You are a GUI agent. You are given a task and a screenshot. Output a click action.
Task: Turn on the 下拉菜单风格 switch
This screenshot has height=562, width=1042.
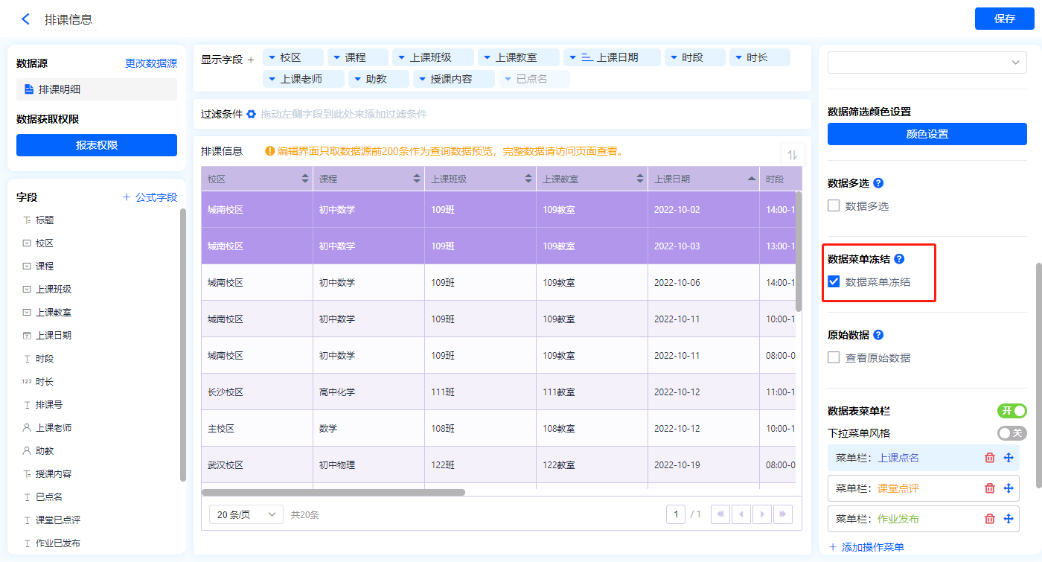(1011, 433)
